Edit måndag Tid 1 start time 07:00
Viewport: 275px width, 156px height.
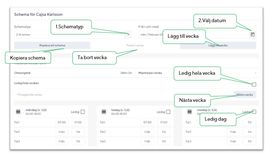pyautogui.click(x=62, y=122)
